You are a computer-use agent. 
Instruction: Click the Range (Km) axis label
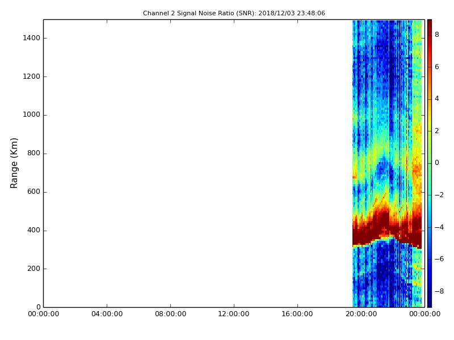(x=14, y=163)
